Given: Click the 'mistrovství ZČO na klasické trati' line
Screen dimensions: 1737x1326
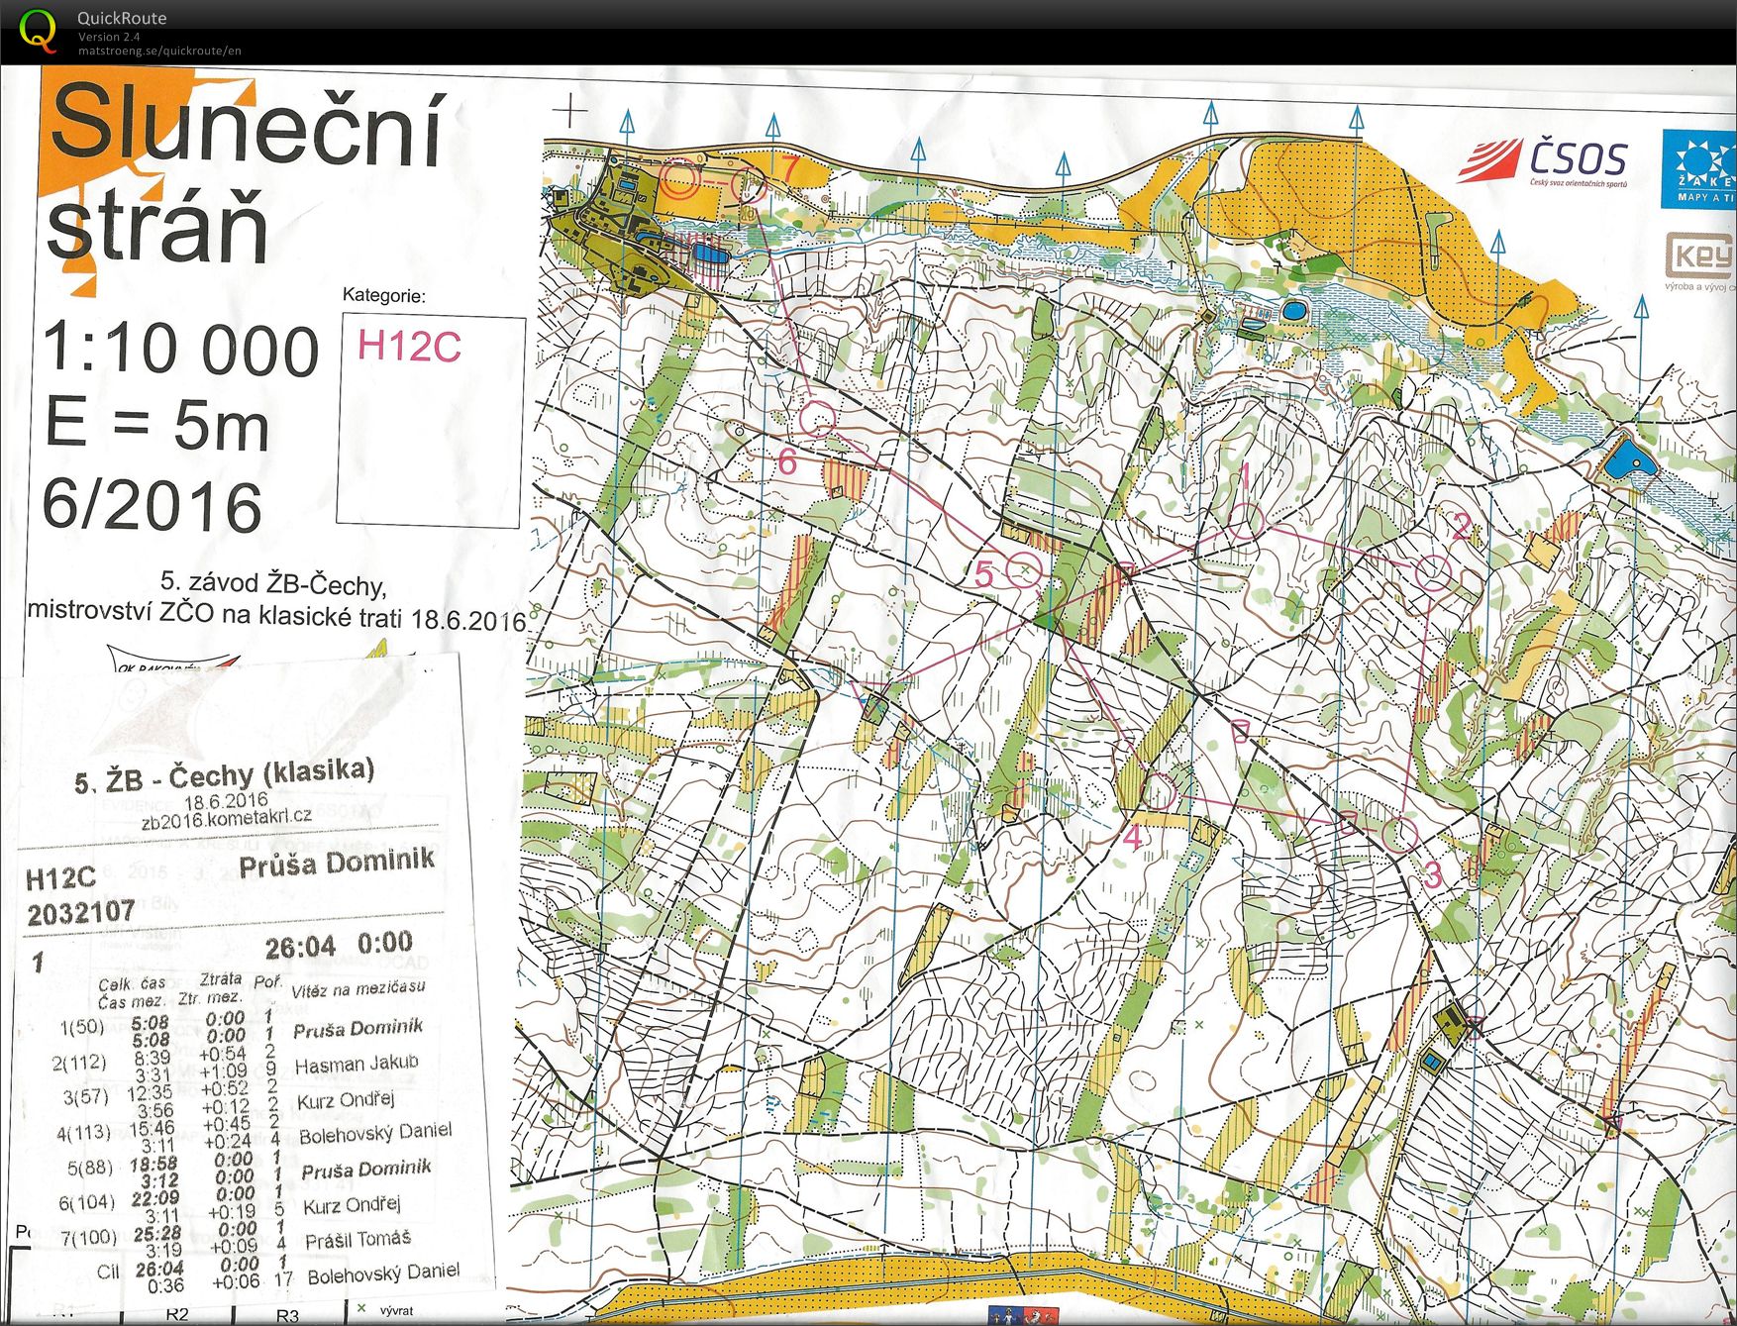Looking at the screenshot, I should [214, 613].
